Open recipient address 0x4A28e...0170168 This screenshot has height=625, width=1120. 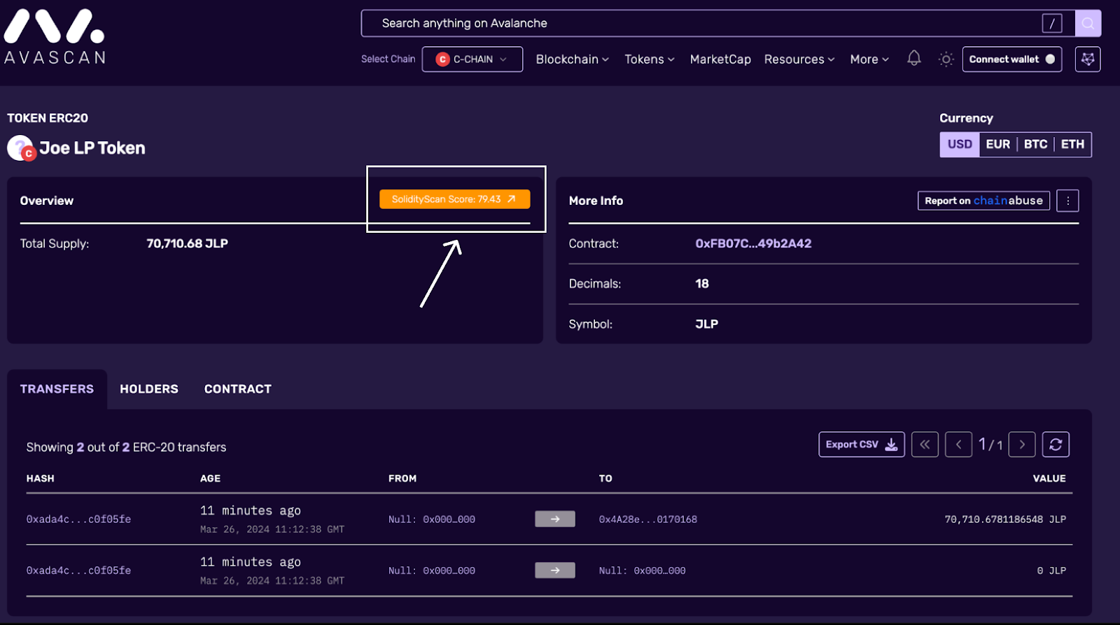click(648, 519)
